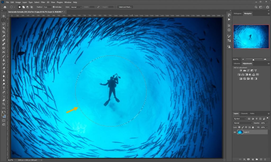Add a Brightness/Contrast adjustment

coord(241,70)
